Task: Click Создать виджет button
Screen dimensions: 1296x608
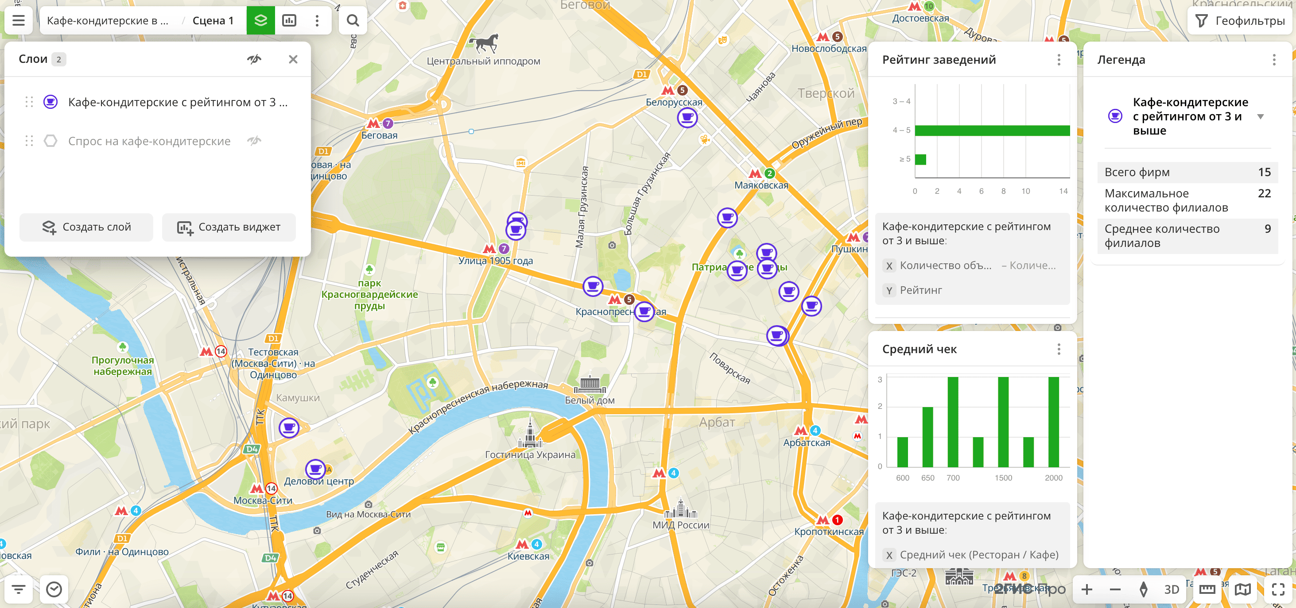Action: (229, 227)
